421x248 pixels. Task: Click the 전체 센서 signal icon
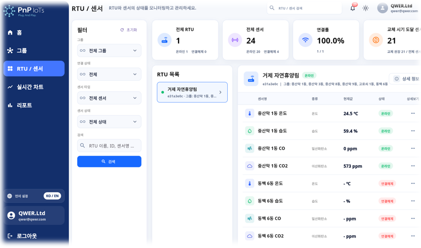[235, 40]
